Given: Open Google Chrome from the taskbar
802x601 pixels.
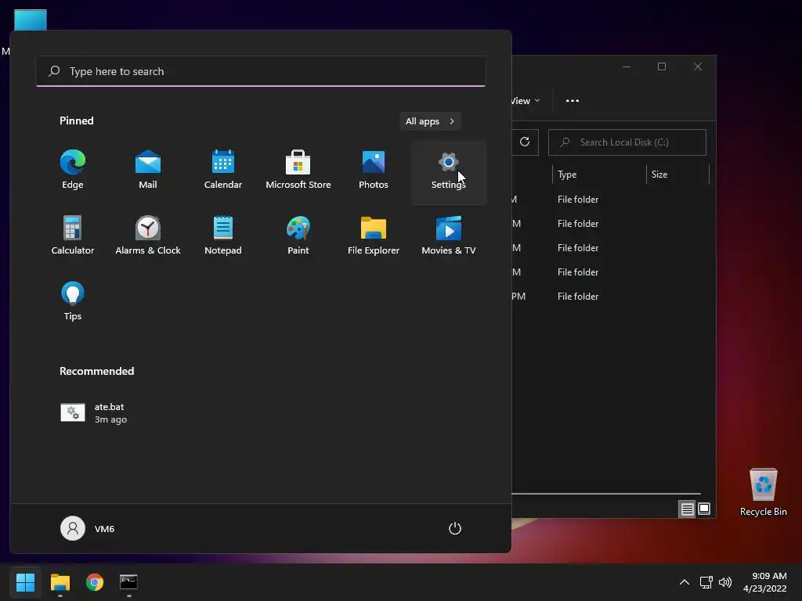Looking at the screenshot, I should (95, 582).
